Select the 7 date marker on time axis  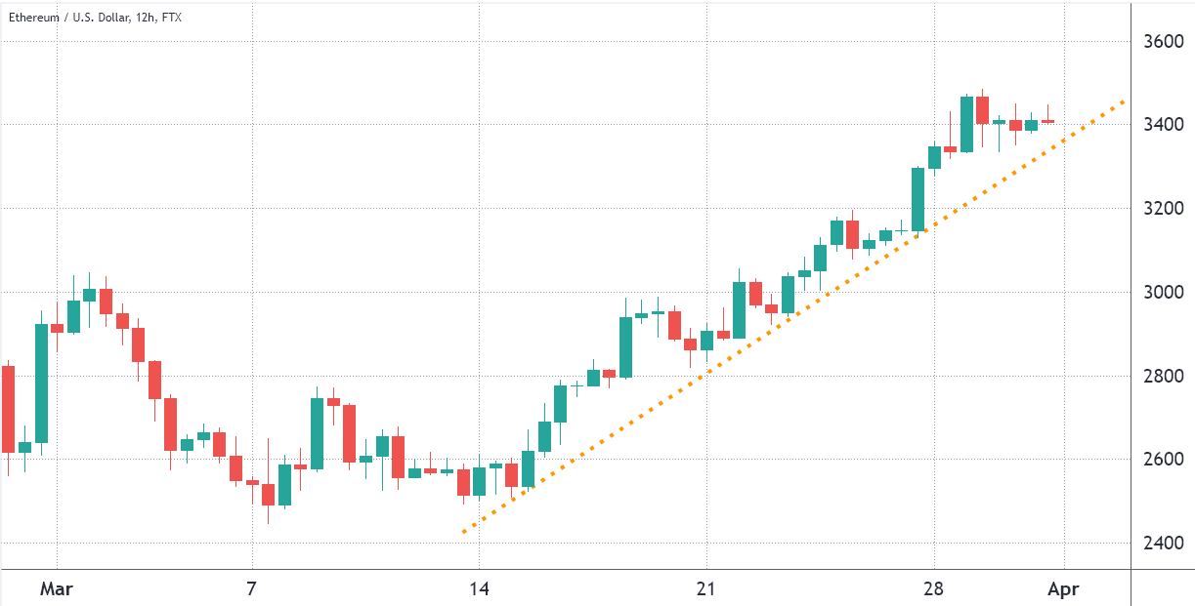(x=252, y=590)
